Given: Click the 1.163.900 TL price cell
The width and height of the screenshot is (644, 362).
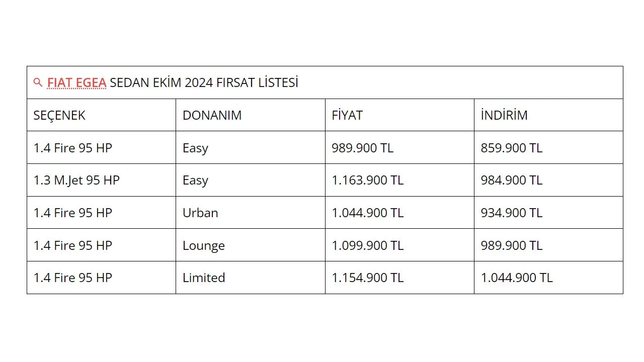Looking at the screenshot, I should pos(399,180).
